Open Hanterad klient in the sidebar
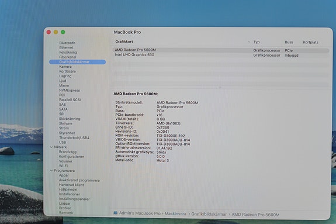The height and width of the screenshot is (224, 336). click(71, 185)
